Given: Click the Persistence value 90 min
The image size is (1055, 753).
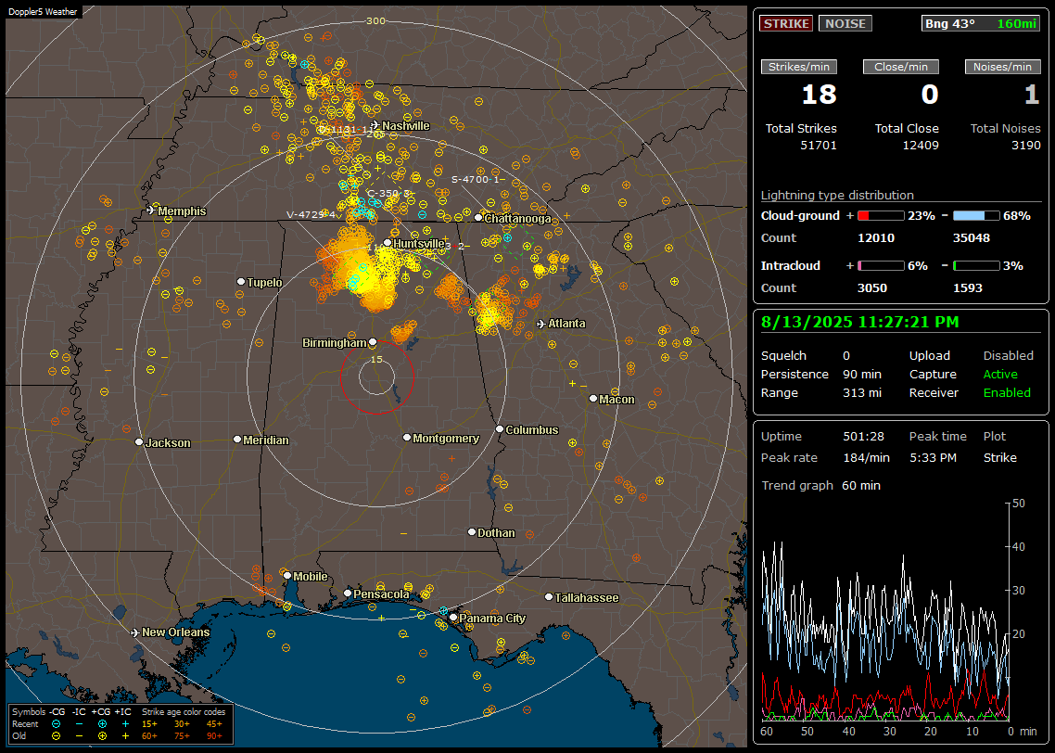Looking at the screenshot, I should click(862, 374).
